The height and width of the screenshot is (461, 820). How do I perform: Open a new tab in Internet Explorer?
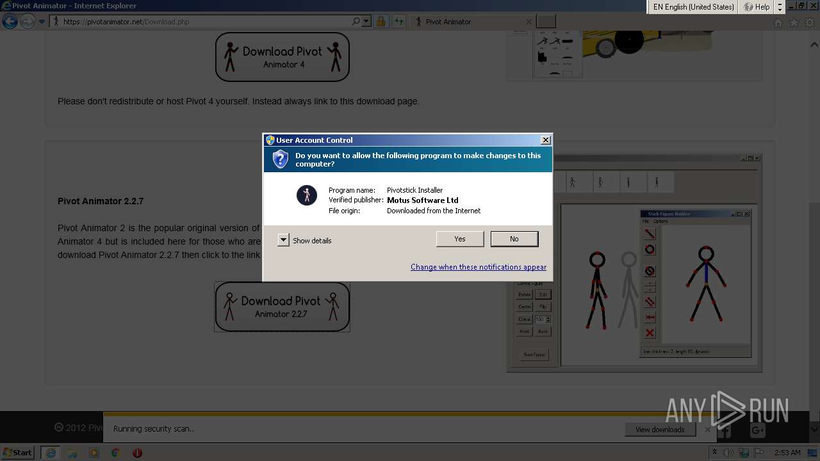pos(546,22)
